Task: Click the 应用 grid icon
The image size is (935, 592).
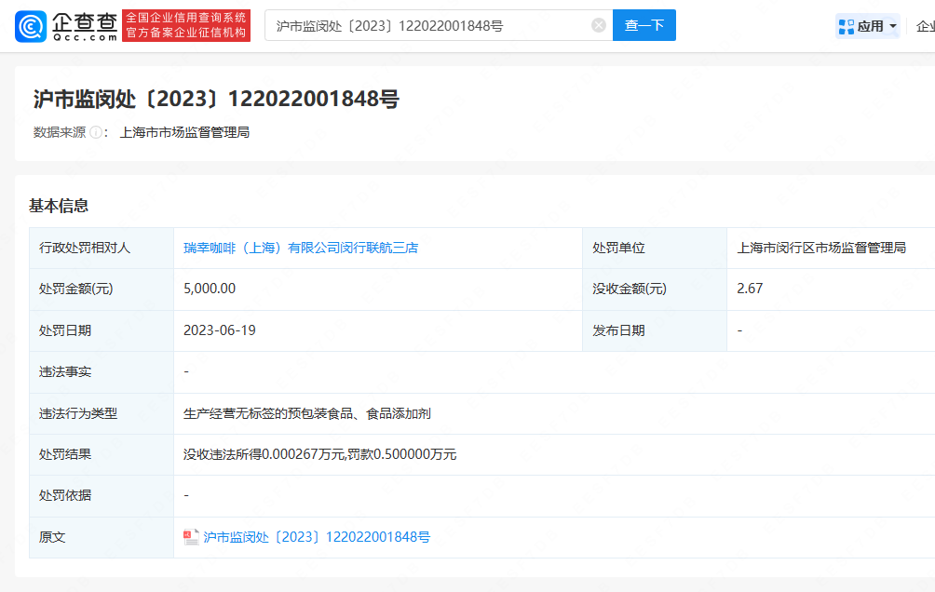Action: [x=847, y=26]
